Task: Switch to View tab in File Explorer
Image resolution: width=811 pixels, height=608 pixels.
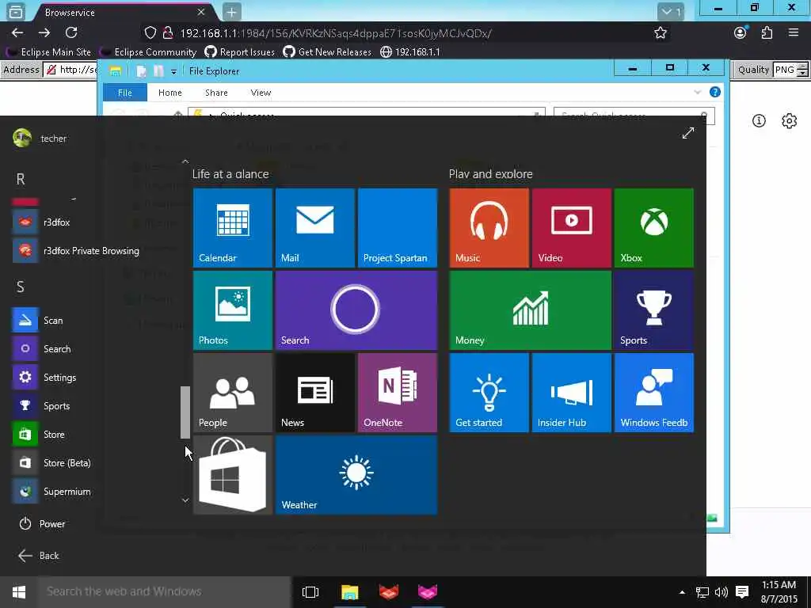Action: [x=261, y=93]
